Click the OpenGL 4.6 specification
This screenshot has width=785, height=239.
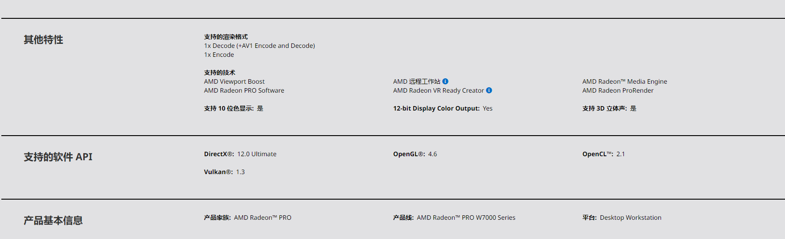click(432, 154)
